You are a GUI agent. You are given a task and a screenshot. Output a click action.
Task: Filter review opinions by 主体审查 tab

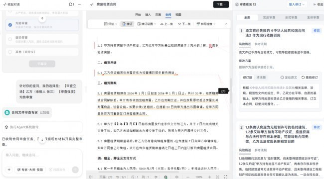click(313, 17)
